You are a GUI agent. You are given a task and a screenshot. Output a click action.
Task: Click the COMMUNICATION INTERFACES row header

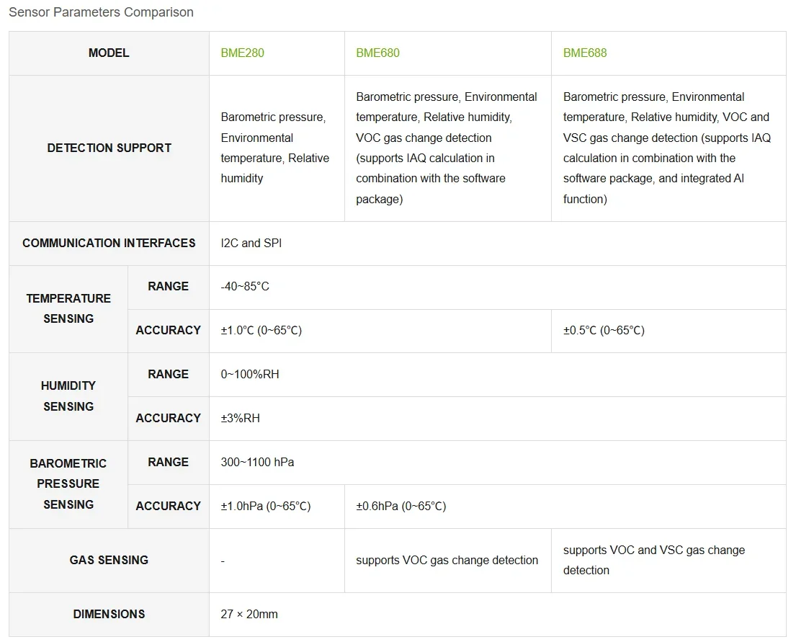tap(109, 244)
